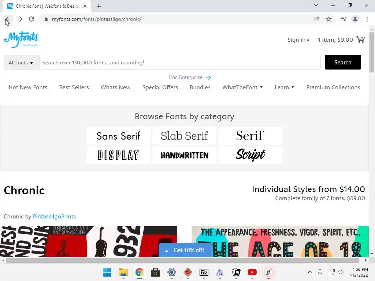Follow the For Enterprise link
Viewport: 375px width, 281px height.
190,77
